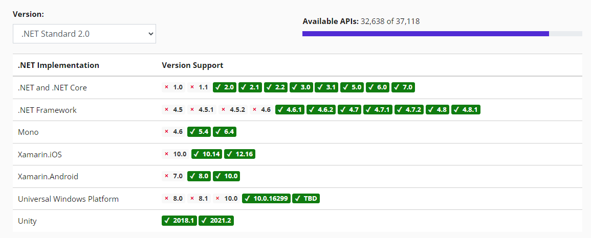Select the Xamarin.Android row label
The width and height of the screenshot is (591, 238).
(48, 176)
